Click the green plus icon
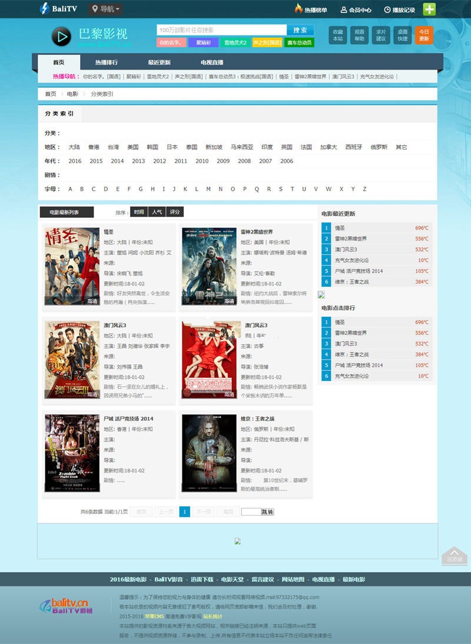Viewport: 471px width, 644px height. 429,9
